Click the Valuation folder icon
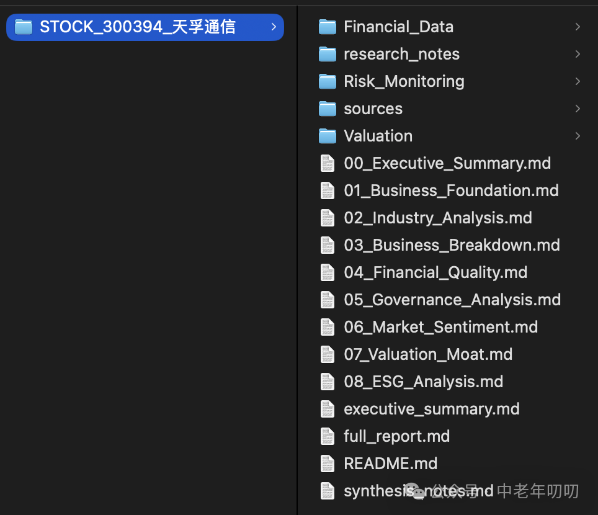The height and width of the screenshot is (515, 598). (328, 136)
